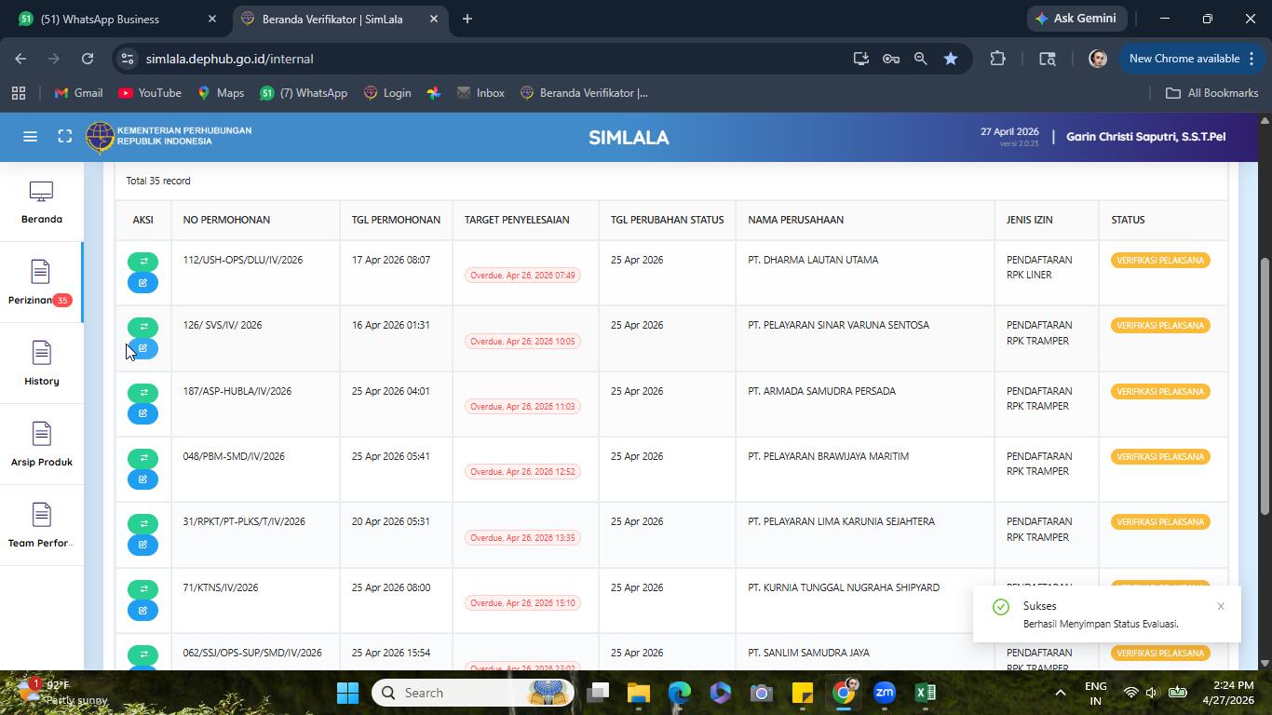Click the zoom magnifier icon in address bar
This screenshot has height=715, width=1272.
pyautogui.click(x=921, y=59)
